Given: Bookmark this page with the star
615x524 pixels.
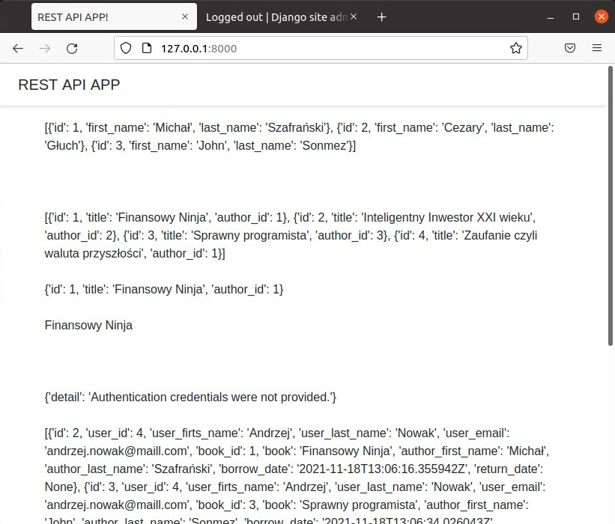Looking at the screenshot, I should [x=515, y=48].
